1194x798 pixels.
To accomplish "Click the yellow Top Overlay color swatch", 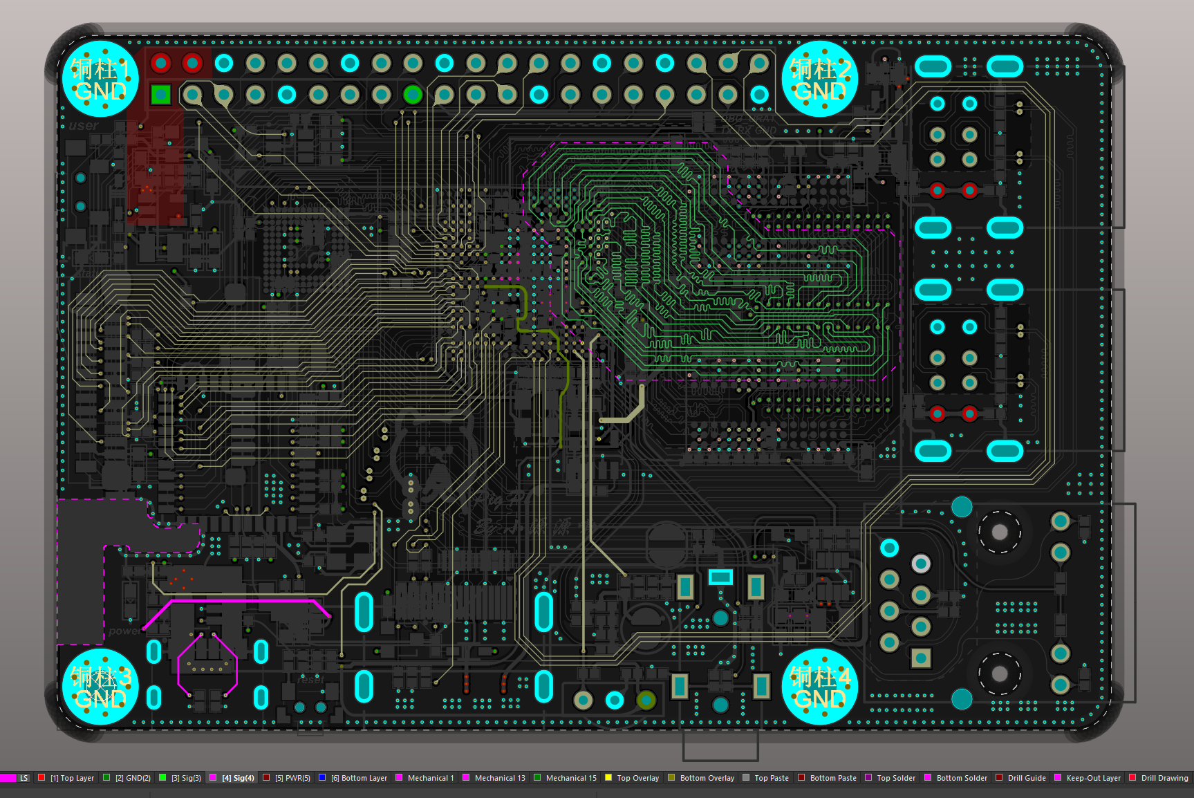I will click(x=608, y=778).
